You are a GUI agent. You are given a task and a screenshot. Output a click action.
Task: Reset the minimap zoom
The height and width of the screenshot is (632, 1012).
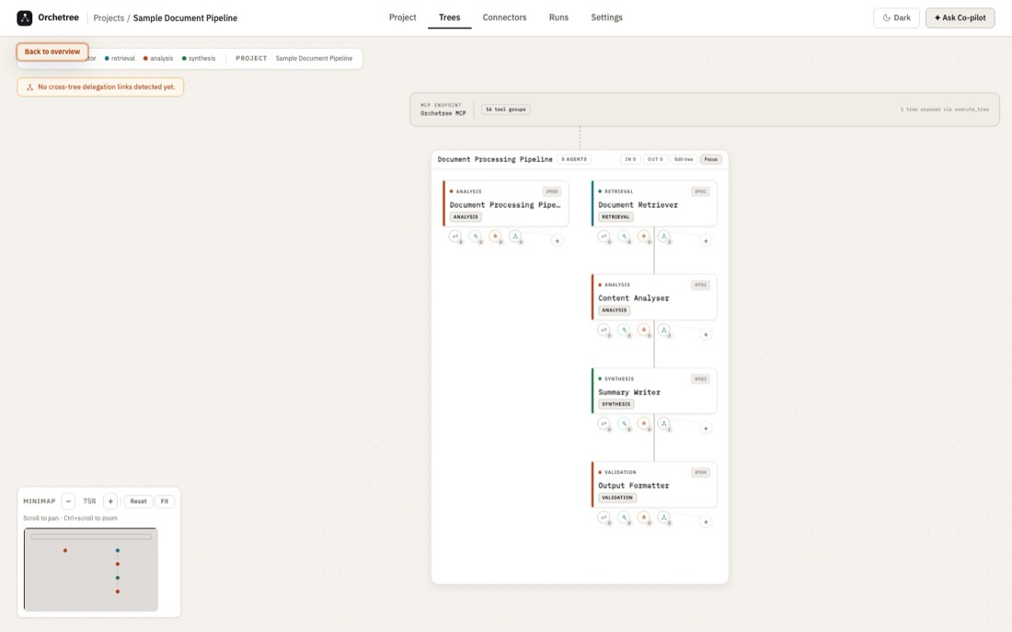point(138,501)
